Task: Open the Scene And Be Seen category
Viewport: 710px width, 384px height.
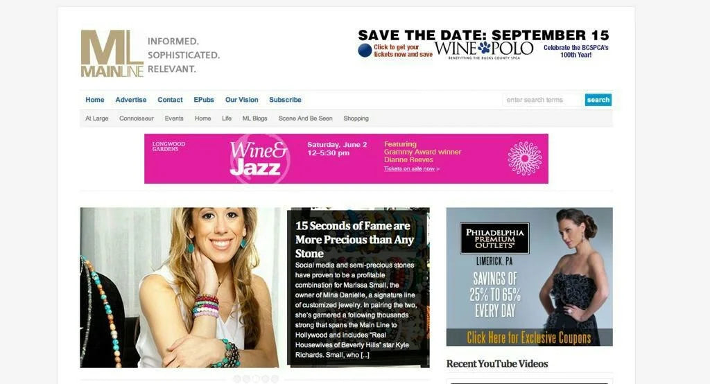Action: pyautogui.click(x=305, y=119)
